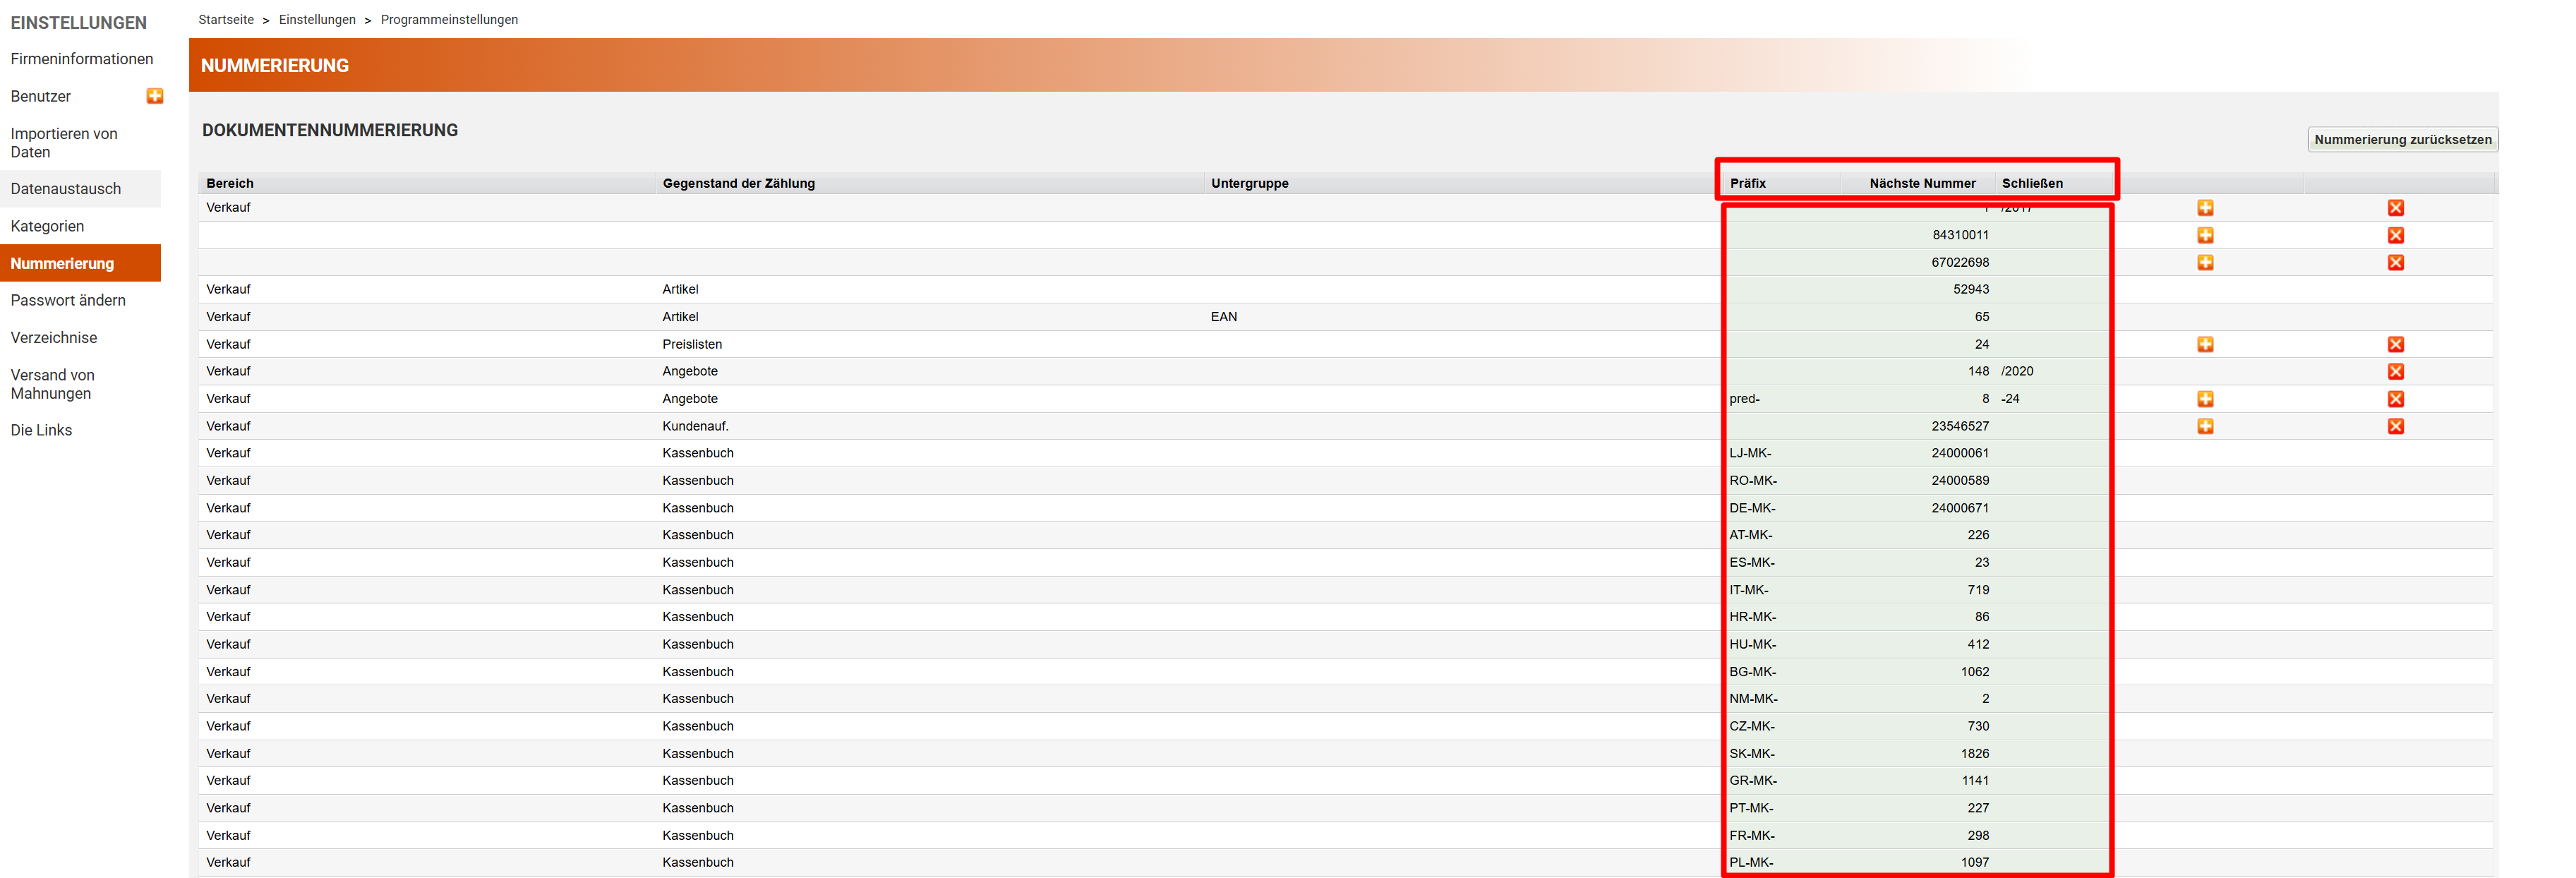This screenshot has width=2576, height=878.
Task: Click the red X in the Kundenauf. row
Action: tap(2395, 426)
